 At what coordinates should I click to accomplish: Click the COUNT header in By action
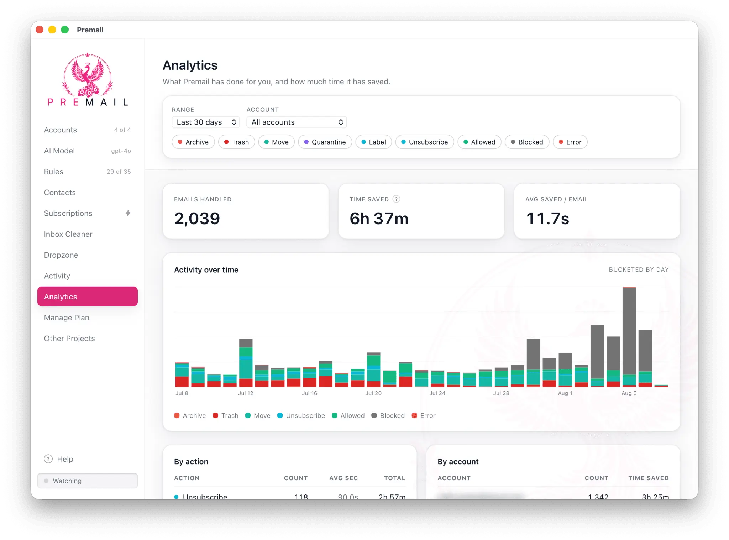[x=295, y=478]
